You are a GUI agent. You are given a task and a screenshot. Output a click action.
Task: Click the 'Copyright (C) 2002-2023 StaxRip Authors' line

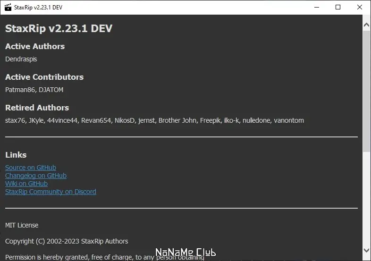click(67, 241)
